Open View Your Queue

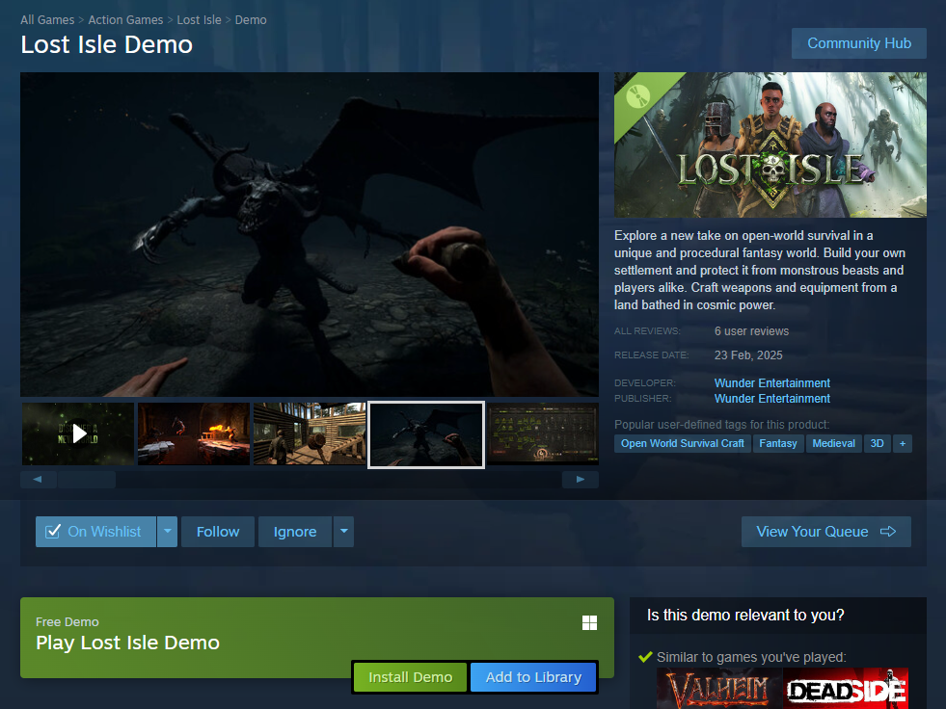[x=825, y=532]
